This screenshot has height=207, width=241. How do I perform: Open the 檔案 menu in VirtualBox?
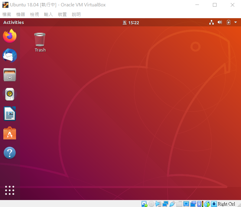[7, 15]
